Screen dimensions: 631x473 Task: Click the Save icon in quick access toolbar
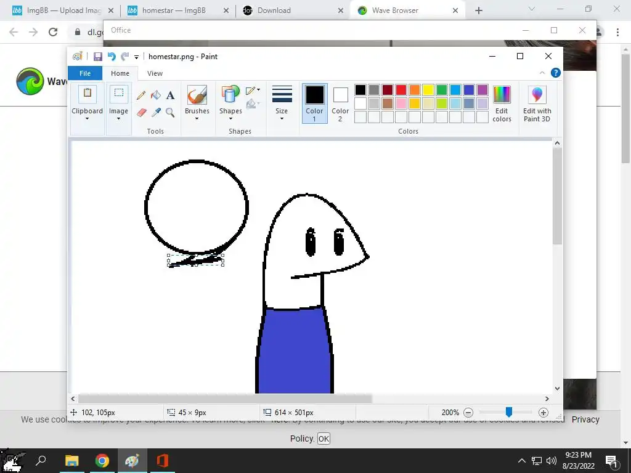tap(98, 57)
